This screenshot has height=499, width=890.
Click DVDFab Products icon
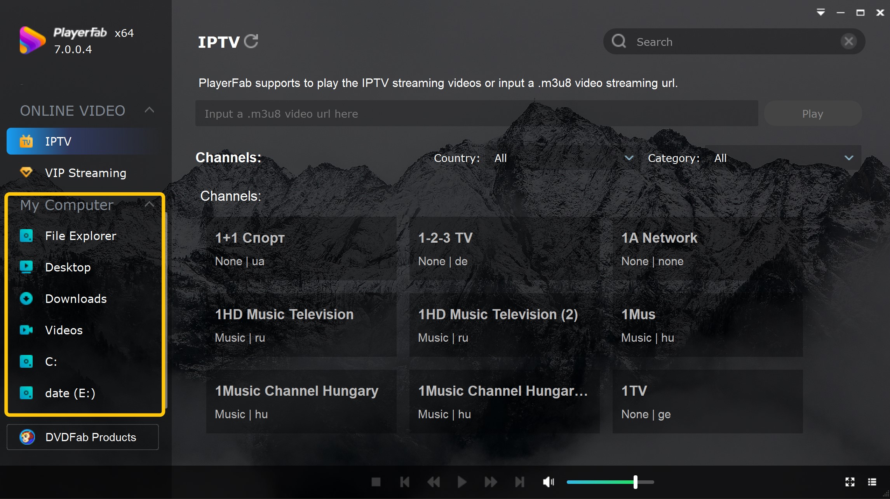(x=26, y=437)
